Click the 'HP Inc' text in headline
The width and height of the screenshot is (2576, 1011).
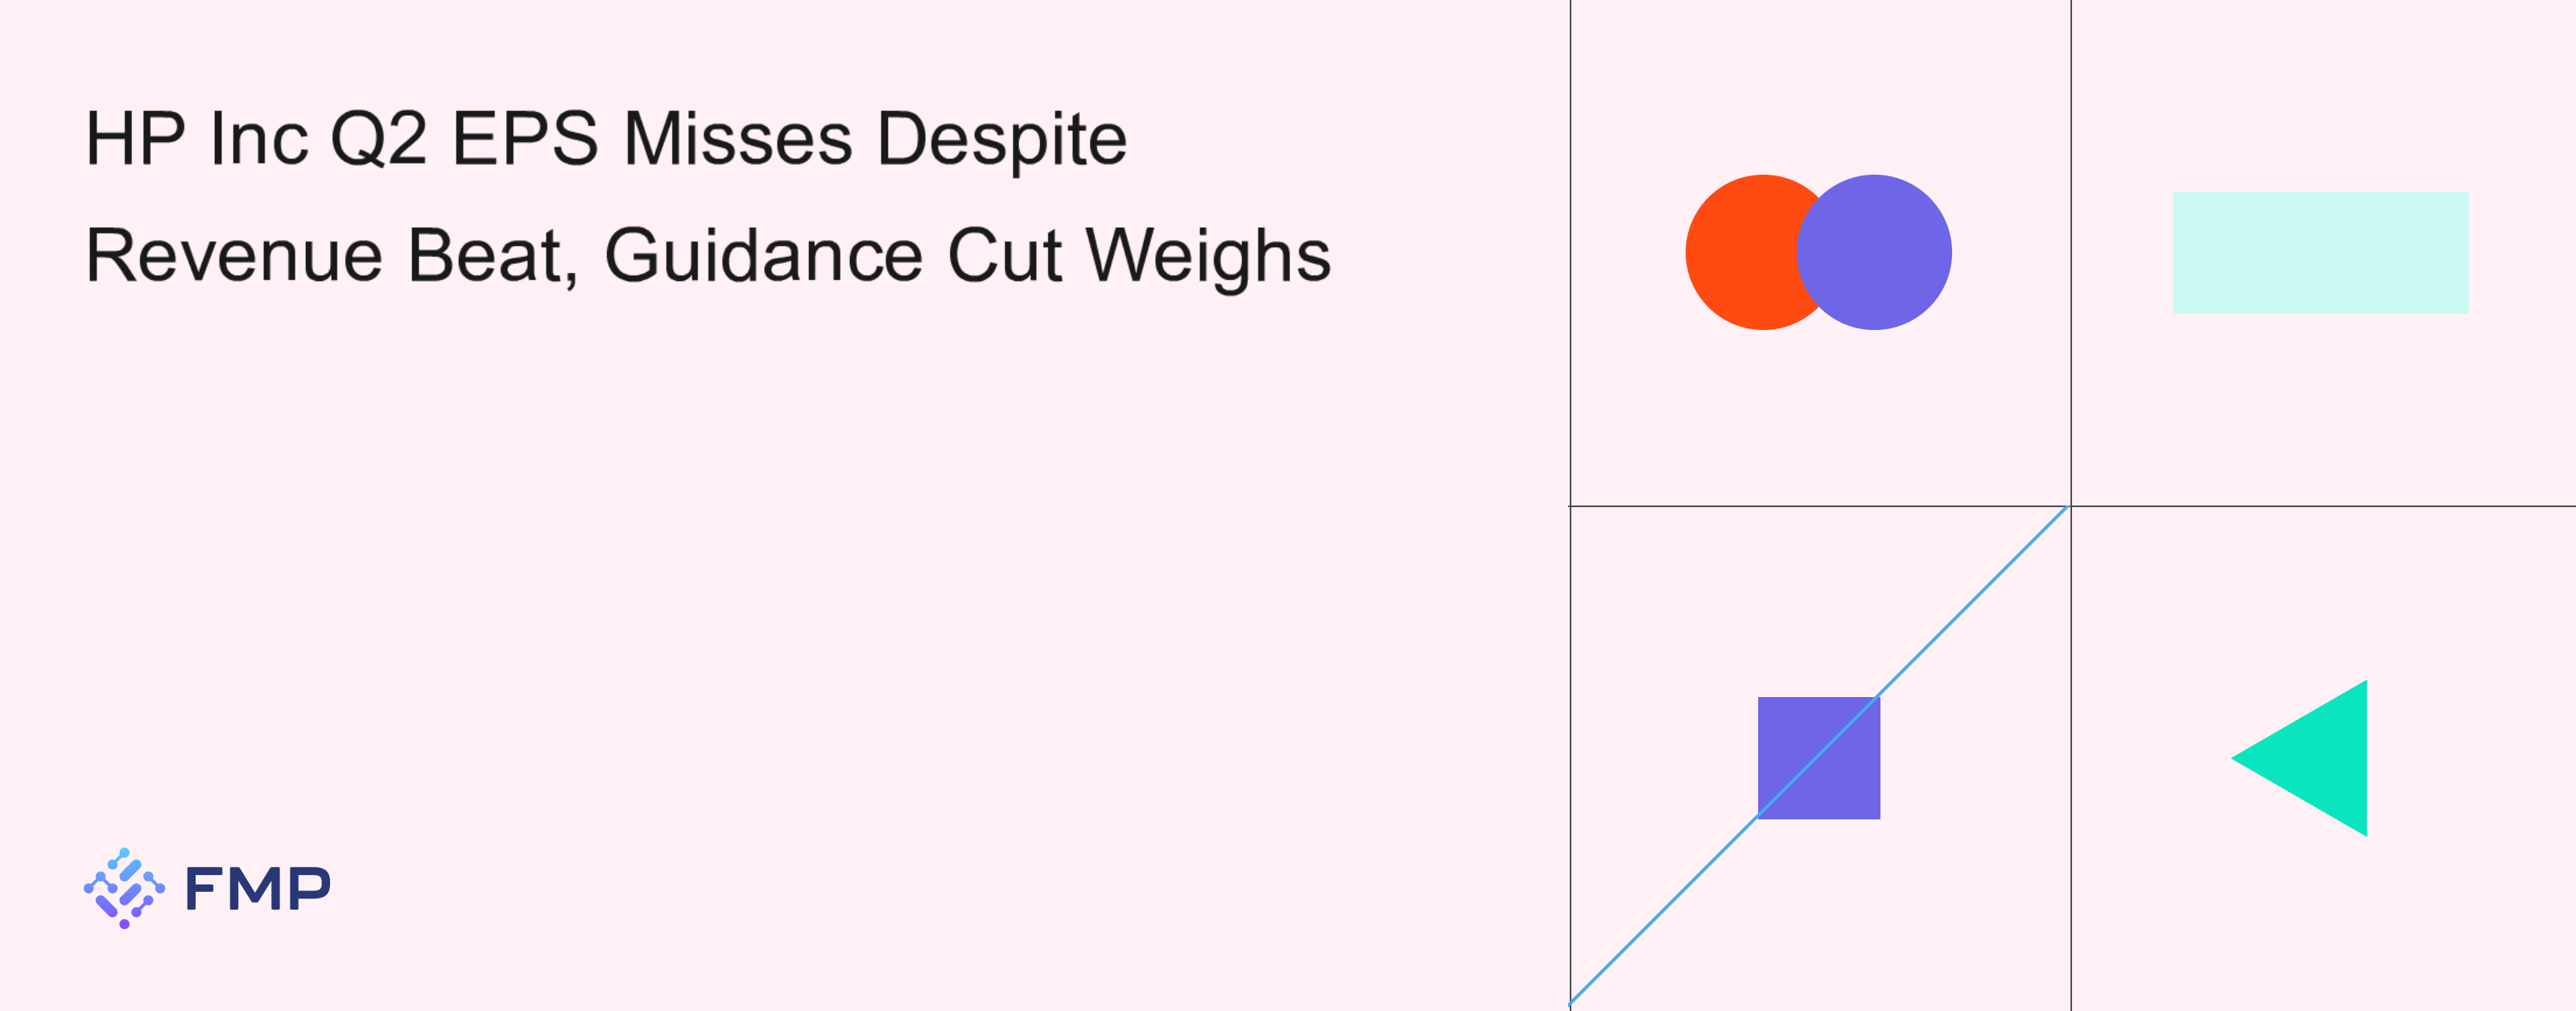pos(197,138)
